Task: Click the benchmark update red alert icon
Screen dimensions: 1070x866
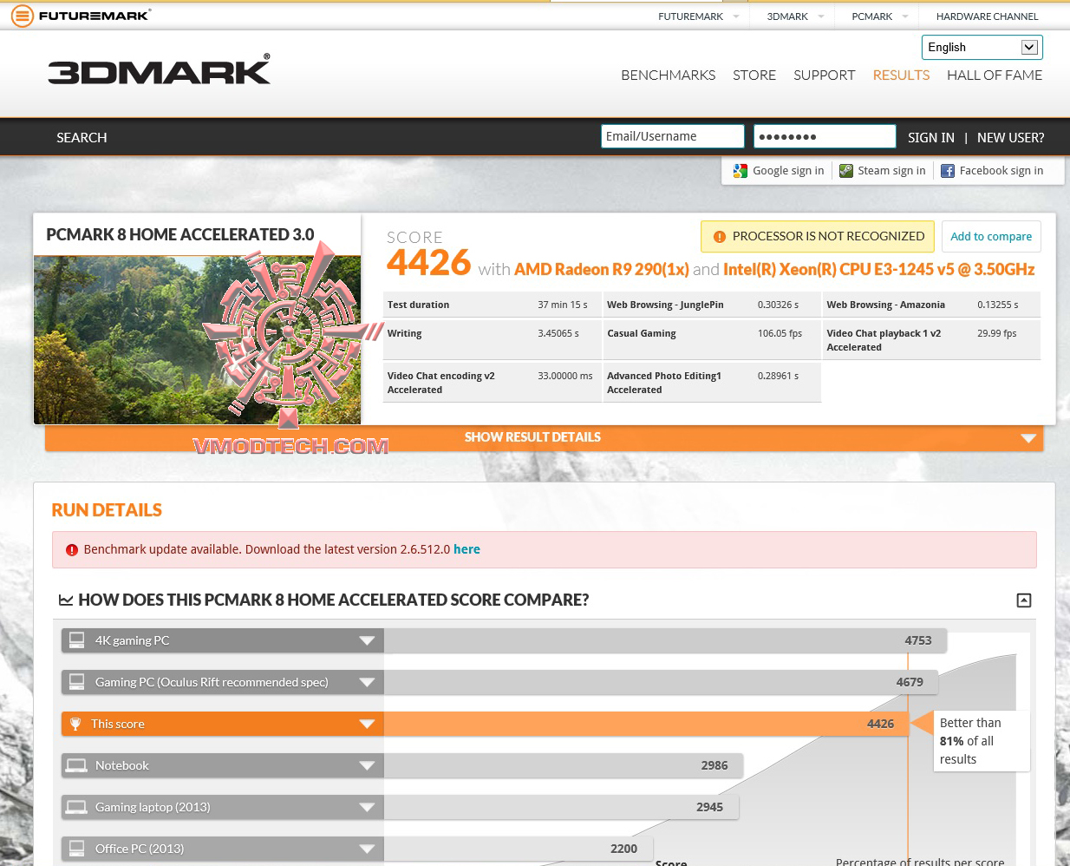Action: [72, 550]
